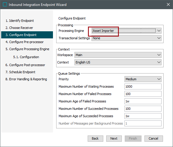Open the Workspace dropdown showing Main
The height and width of the screenshot is (147, 173).
pos(118,55)
